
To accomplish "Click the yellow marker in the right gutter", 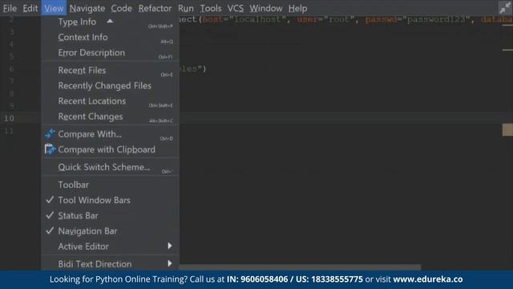I will tap(507, 130).
